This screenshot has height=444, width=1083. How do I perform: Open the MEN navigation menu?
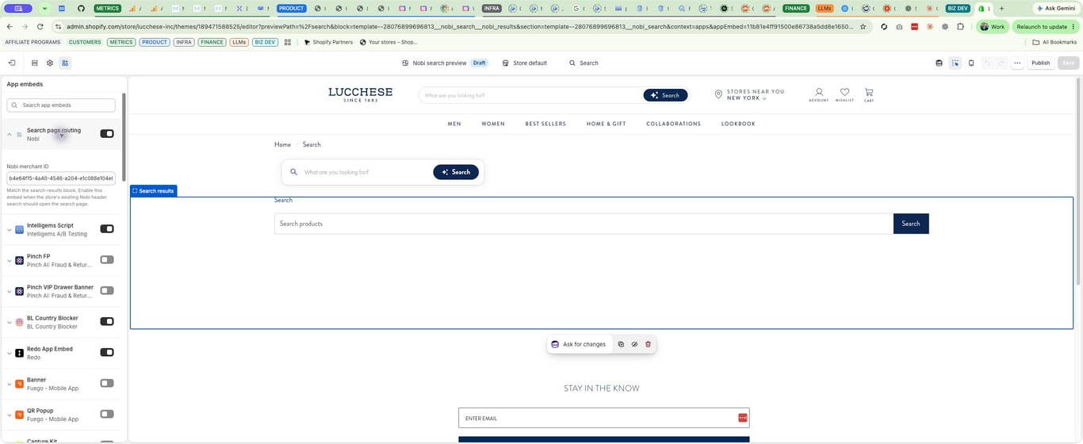(454, 124)
